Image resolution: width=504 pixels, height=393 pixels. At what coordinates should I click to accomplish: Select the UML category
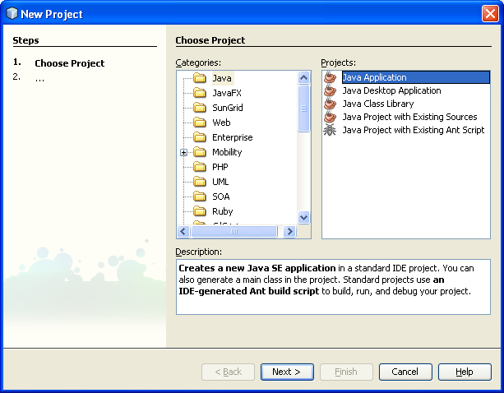(x=220, y=182)
